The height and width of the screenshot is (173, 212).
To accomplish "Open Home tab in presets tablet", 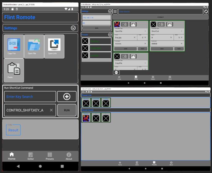I will pos(120,163).
